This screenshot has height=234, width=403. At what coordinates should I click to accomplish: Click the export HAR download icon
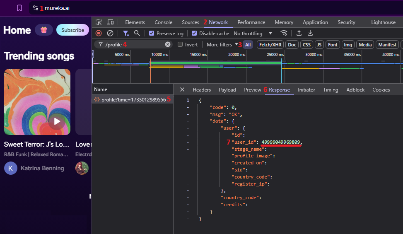(x=310, y=33)
